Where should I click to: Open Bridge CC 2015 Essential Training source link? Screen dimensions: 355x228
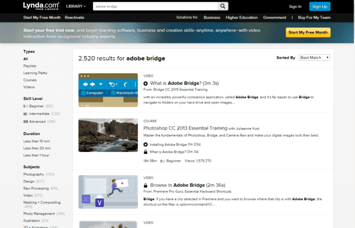pyautogui.click(x=180, y=90)
